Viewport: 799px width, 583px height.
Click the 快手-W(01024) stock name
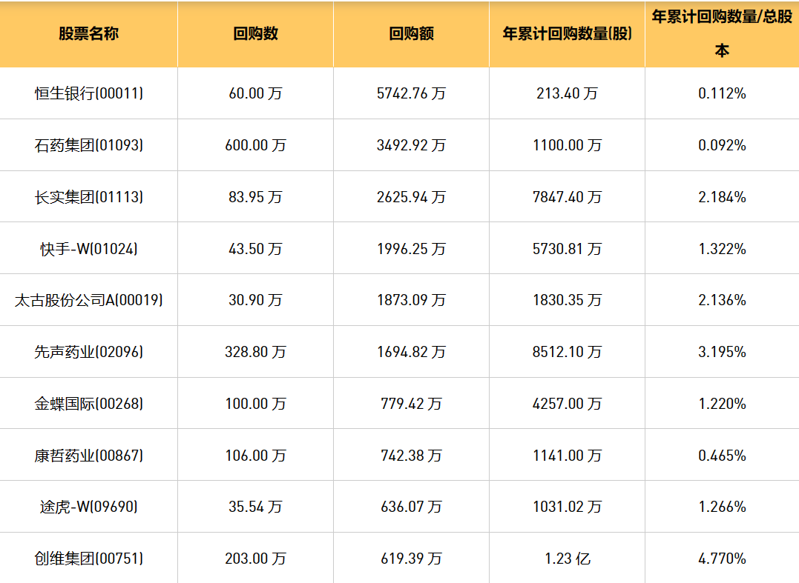(88, 249)
